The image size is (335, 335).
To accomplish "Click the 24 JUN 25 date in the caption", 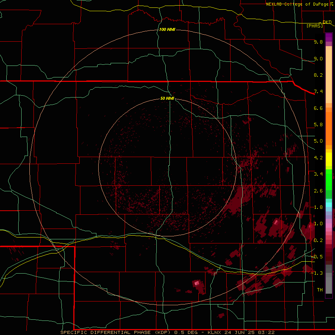I will [x=239, y=332].
